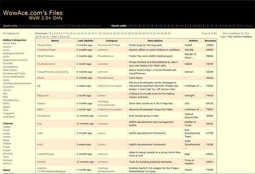Open the Shaman class filter

coord(8,154)
